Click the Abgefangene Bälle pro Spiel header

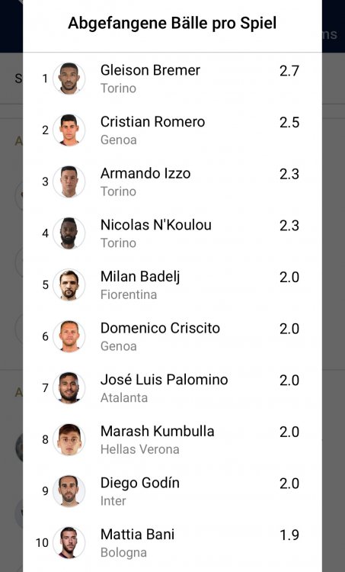[x=172, y=24]
